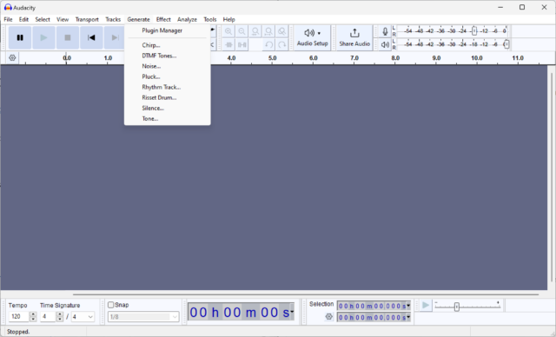Choose Rhythm Track... from Generate menu
This screenshot has height=337, width=556.
pyautogui.click(x=168, y=87)
